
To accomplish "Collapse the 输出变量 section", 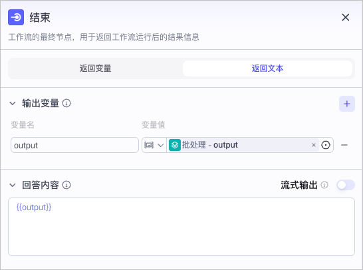I will tap(13, 104).
